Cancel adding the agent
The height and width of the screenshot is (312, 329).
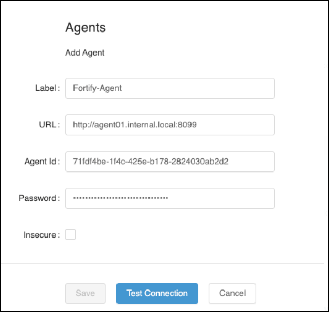point(232,293)
